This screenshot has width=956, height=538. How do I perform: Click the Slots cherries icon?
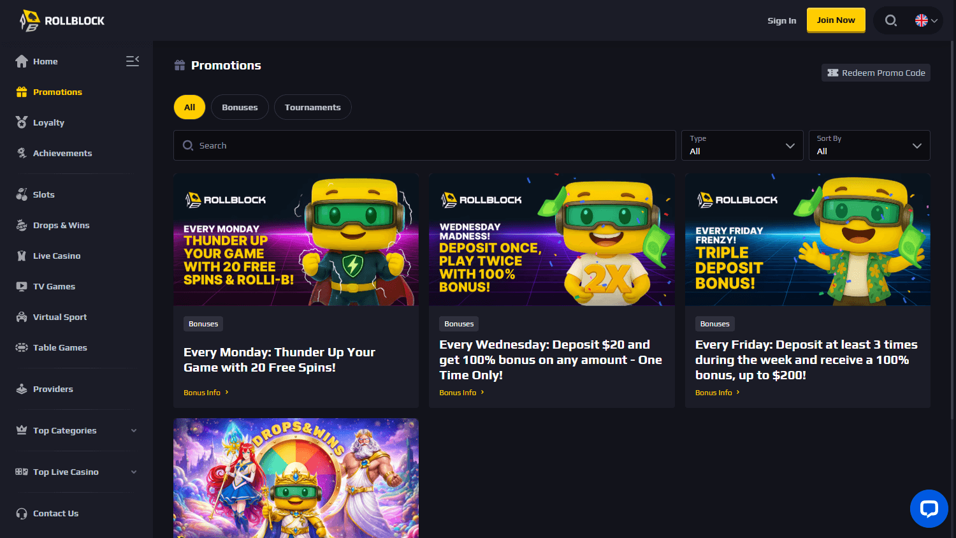22,194
